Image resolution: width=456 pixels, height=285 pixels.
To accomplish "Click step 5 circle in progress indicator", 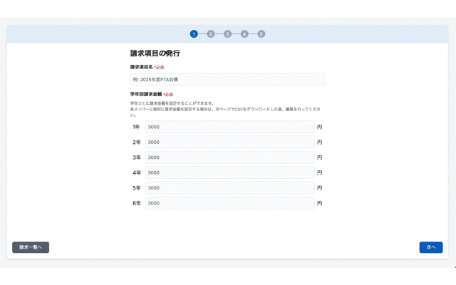I will coord(261,33).
